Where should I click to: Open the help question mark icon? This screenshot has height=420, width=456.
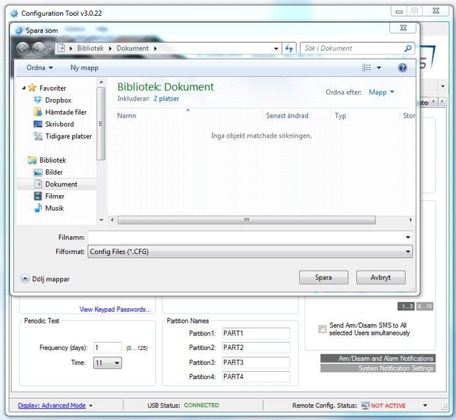pos(402,67)
